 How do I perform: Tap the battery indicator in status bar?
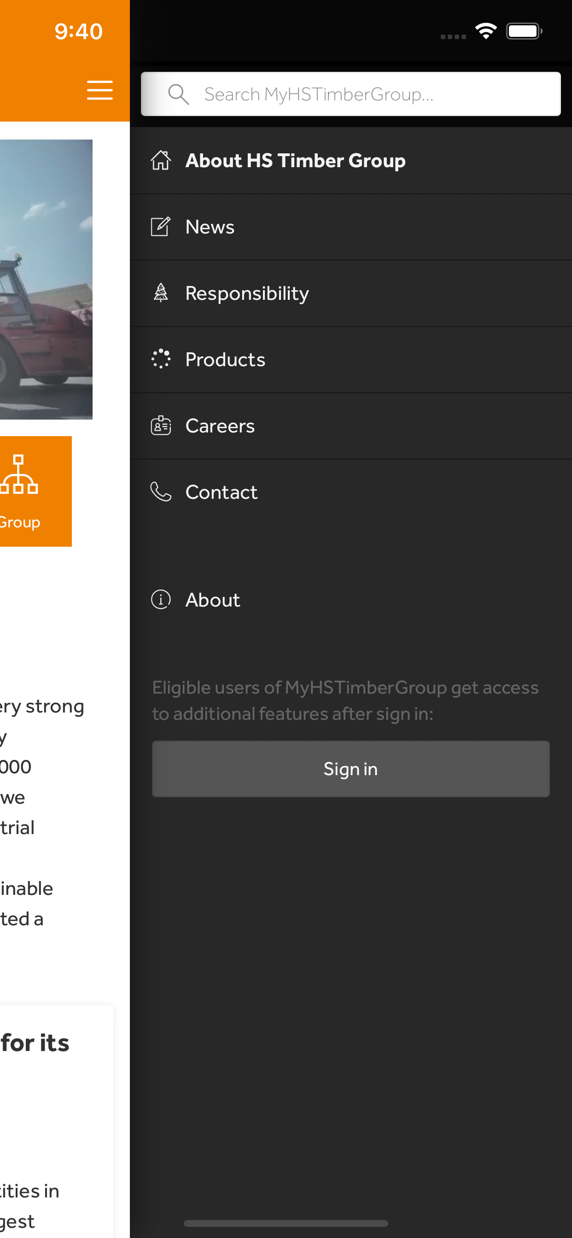coord(525,31)
